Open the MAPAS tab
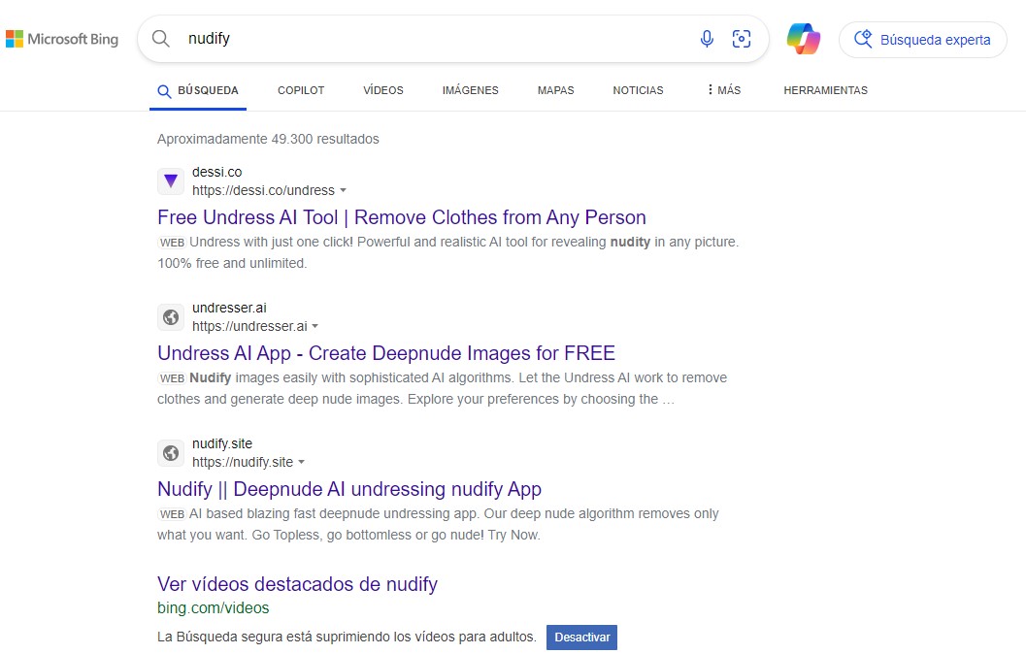 click(x=555, y=90)
